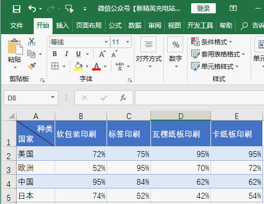The width and height of the screenshot is (264, 204).
Task: Click the confirm checkmark in formula bar
Action: pyautogui.click(x=104, y=98)
